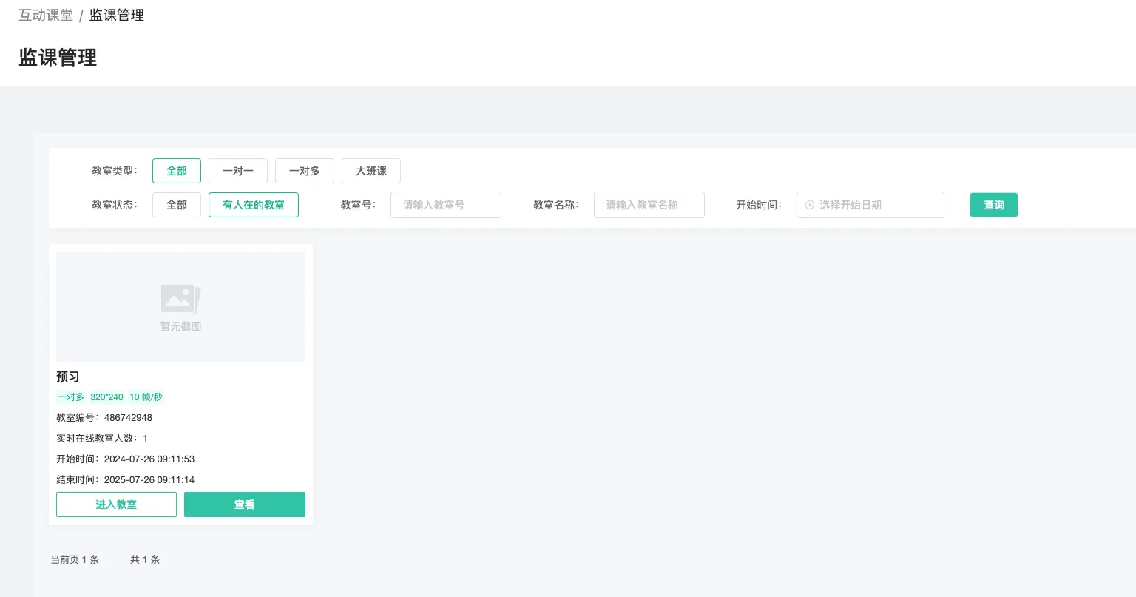The width and height of the screenshot is (1136, 597).
Task: Click inside the 请输入教室号 input field
Action: pyautogui.click(x=445, y=205)
